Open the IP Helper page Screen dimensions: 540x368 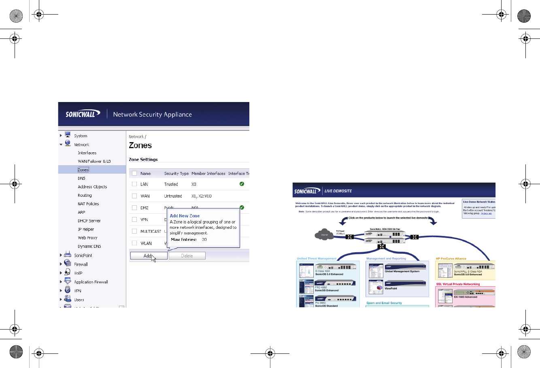86,230
